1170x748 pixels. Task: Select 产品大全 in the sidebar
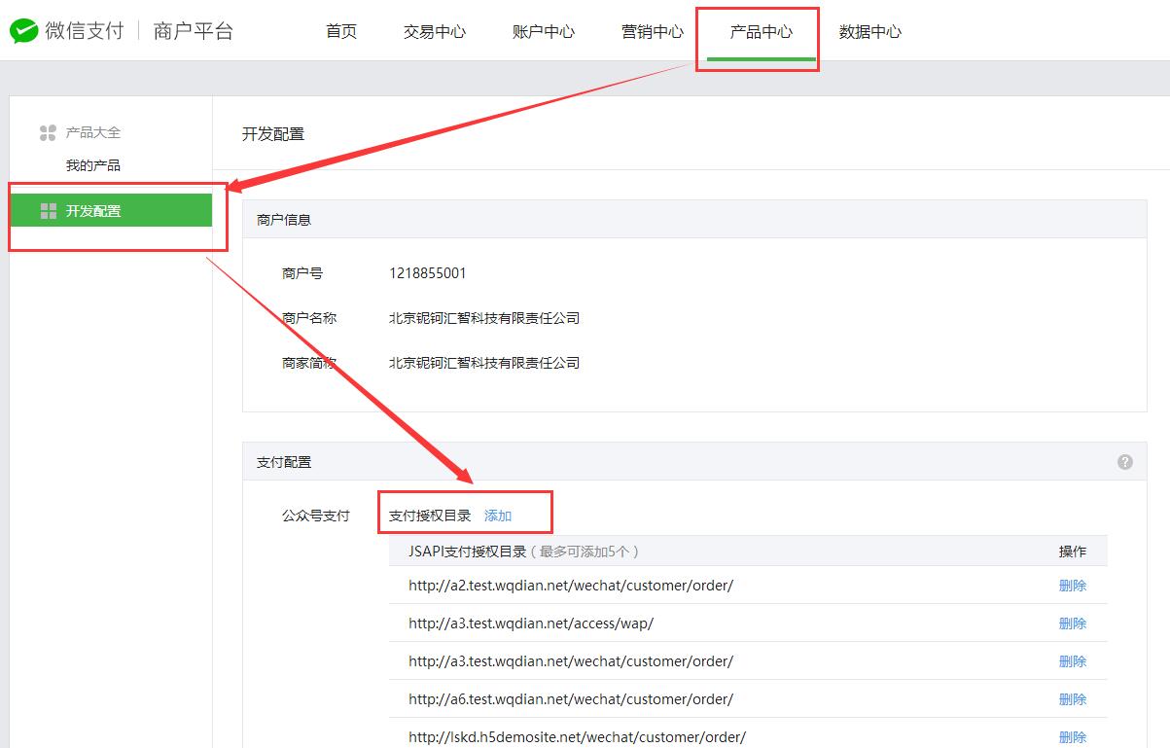93,132
